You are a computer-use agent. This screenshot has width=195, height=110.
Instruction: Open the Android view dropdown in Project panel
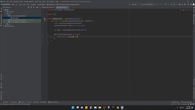7,7
